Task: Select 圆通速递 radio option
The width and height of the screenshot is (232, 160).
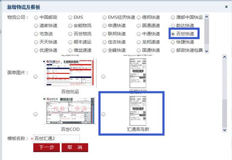Action: 139,26
